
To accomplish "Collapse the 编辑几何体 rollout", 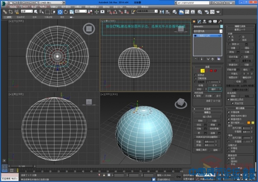I will [240, 26].
